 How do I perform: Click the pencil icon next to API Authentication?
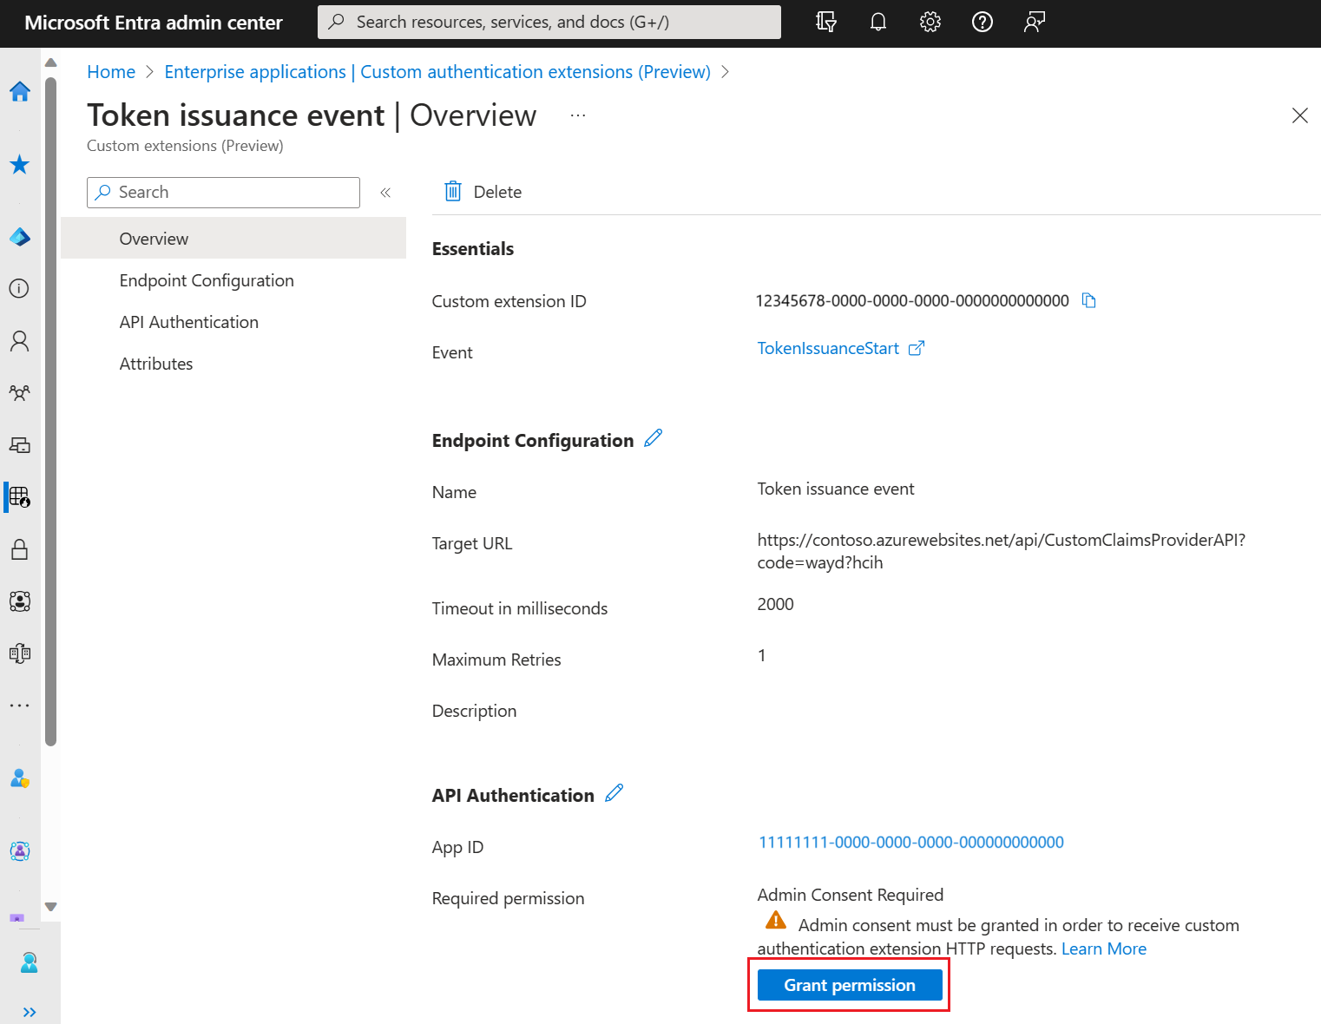click(614, 793)
